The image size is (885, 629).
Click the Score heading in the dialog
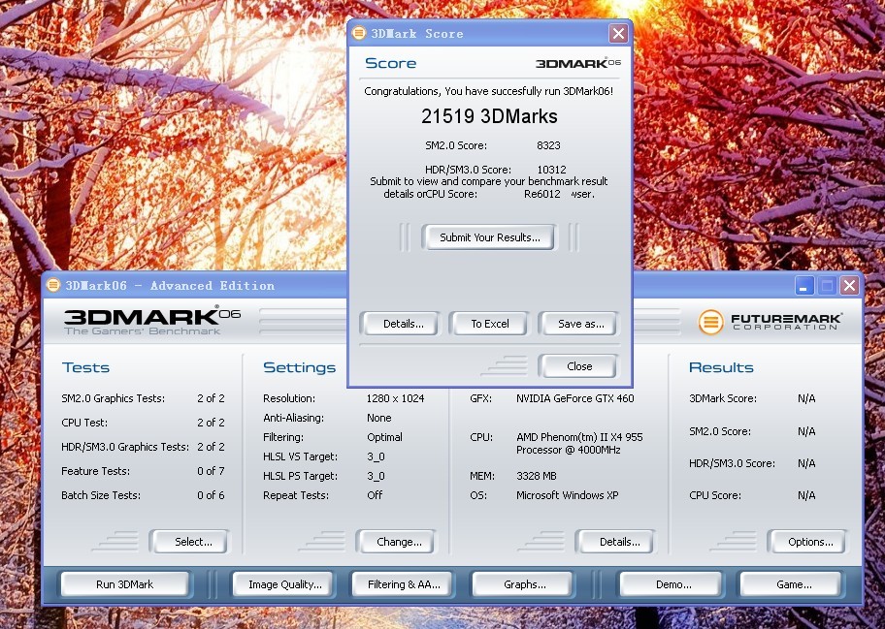[x=390, y=63]
